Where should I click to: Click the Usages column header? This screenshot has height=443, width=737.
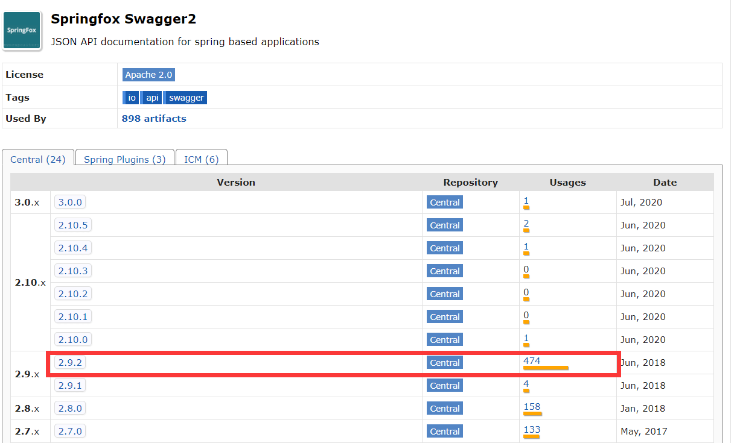pyautogui.click(x=567, y=183)
